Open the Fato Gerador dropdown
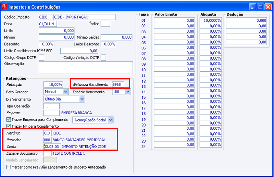274x177 pixels. click(65, 92)
